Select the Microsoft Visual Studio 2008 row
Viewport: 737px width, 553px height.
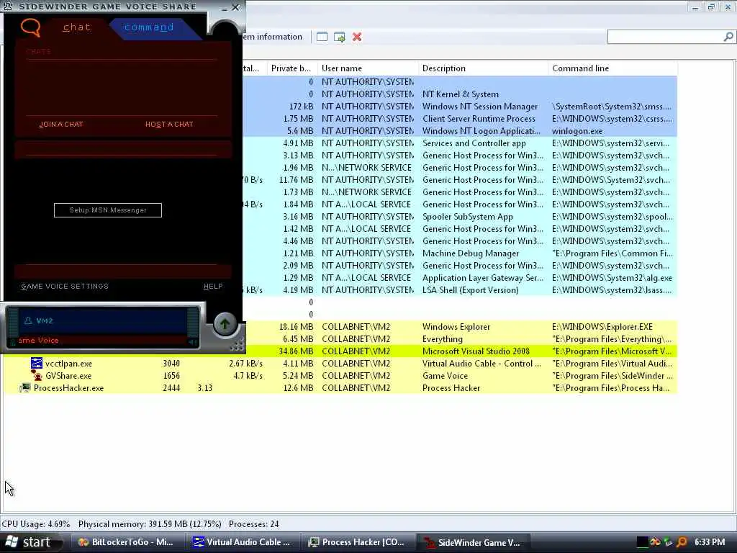coord(340,351)
